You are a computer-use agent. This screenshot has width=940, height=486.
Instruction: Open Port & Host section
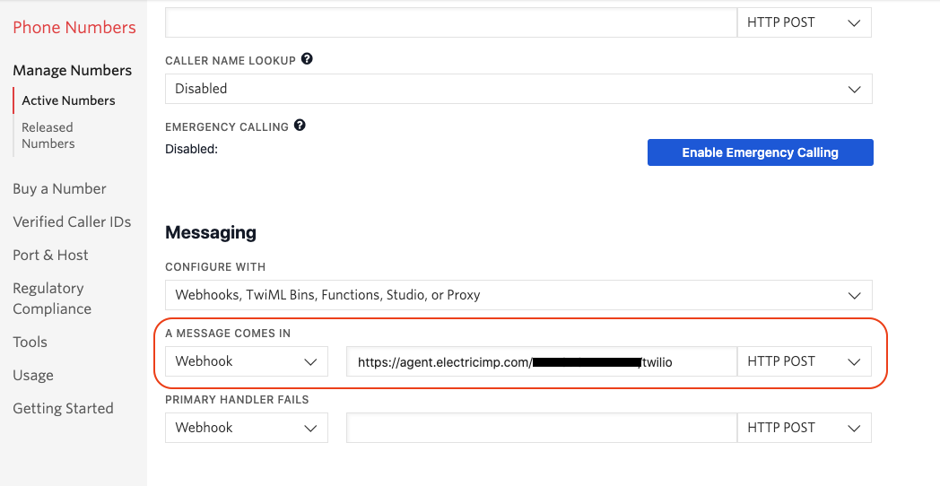(50, 256)
